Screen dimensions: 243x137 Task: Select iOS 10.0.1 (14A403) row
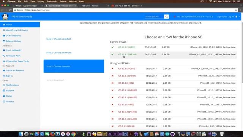pos(173,119)
